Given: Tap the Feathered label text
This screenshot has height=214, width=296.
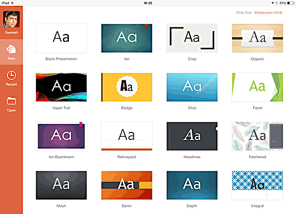Looking at the screenshot, I should (257, 157).
